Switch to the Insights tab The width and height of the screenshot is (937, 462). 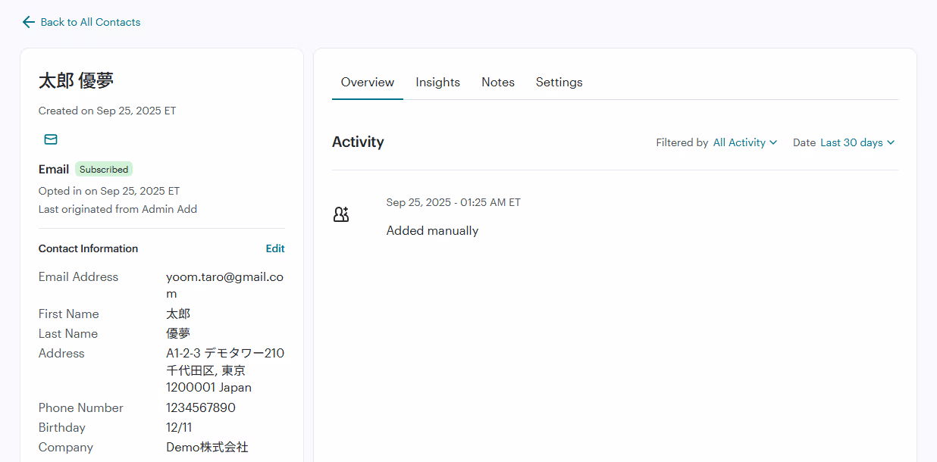(x=437, y=82)
